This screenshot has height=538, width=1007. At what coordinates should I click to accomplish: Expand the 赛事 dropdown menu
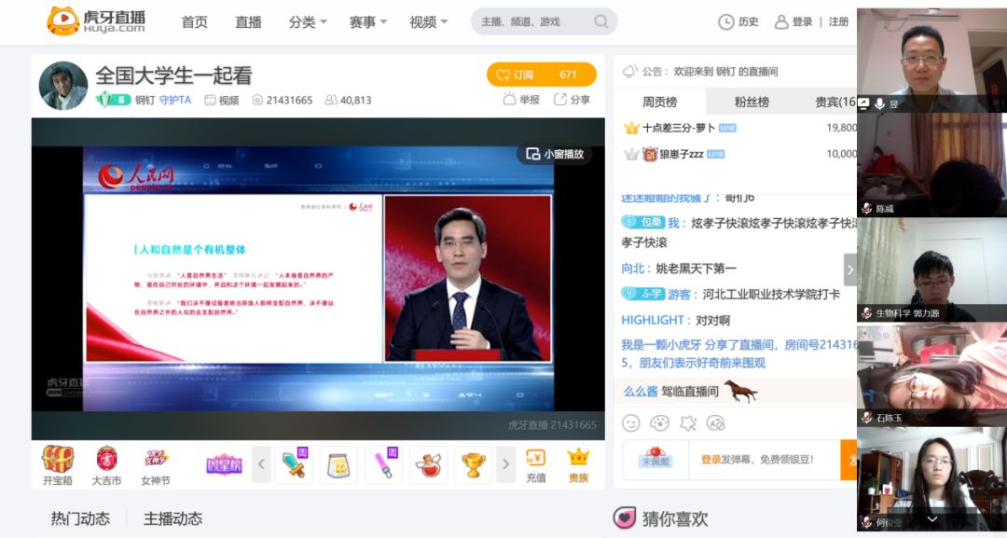[368, 21]
